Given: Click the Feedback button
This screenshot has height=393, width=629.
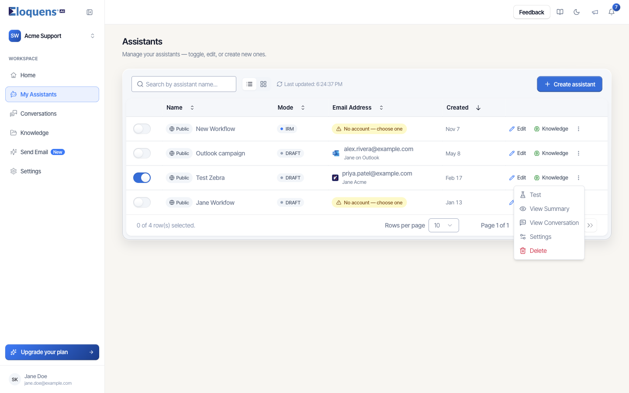Looking at the screenshot, I should 532,12.
